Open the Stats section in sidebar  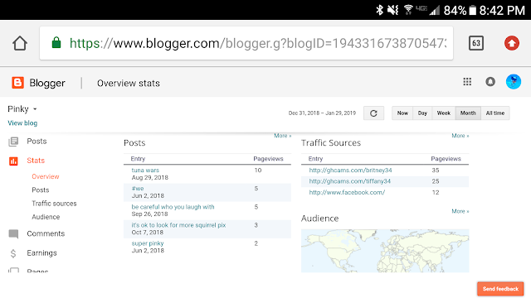coord(36,161)
